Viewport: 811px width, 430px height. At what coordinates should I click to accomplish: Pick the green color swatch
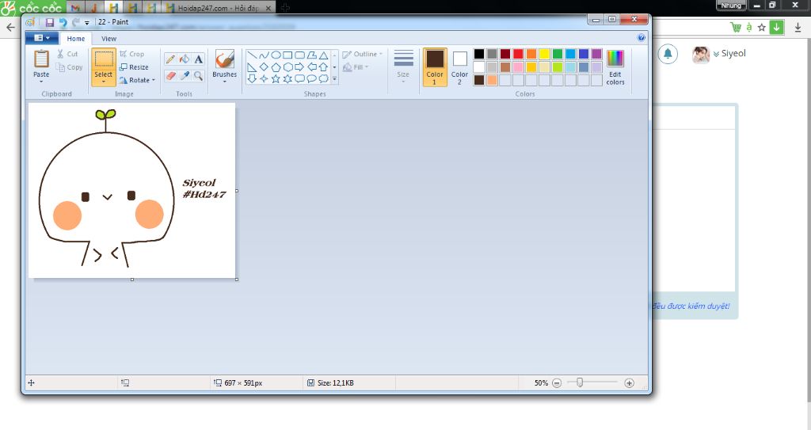point(558,54)
